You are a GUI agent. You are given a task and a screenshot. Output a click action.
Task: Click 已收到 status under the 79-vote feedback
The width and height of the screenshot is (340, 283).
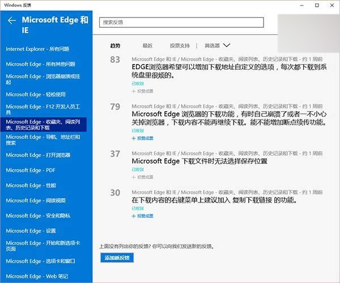138,130
